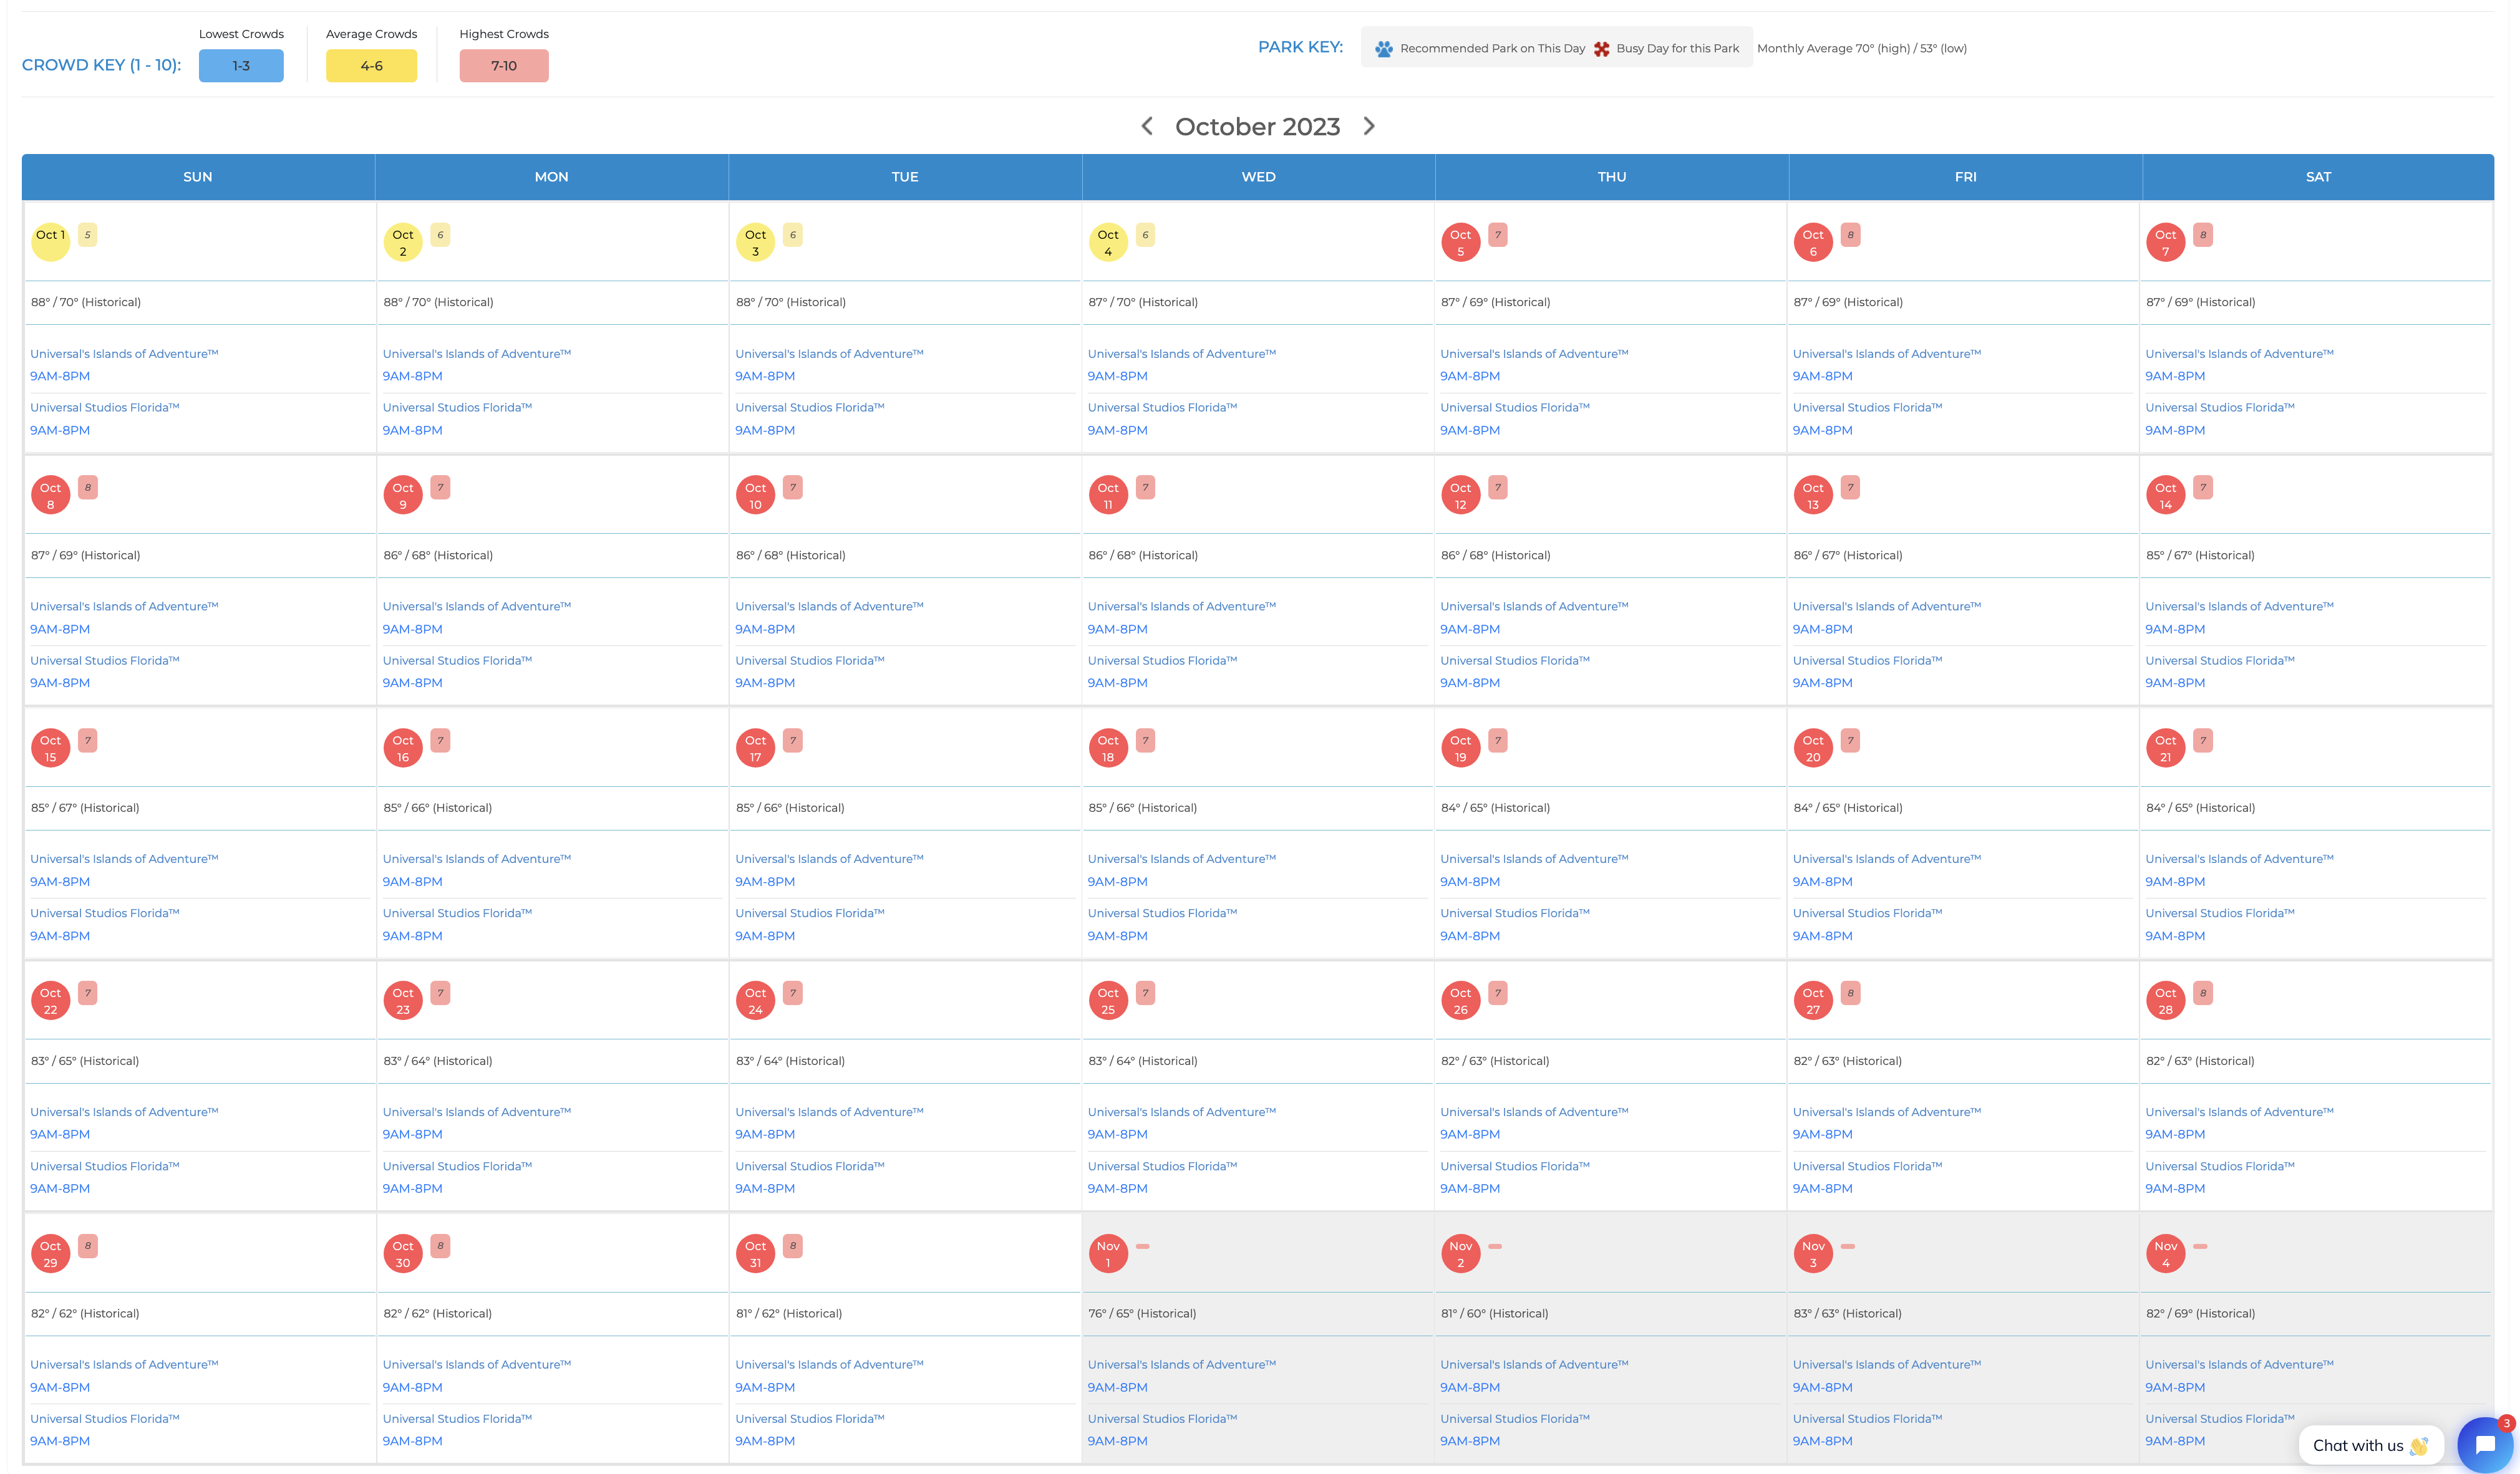
Task: Select the Nov 1 date circle
Action: [x=1108, y=1253]
